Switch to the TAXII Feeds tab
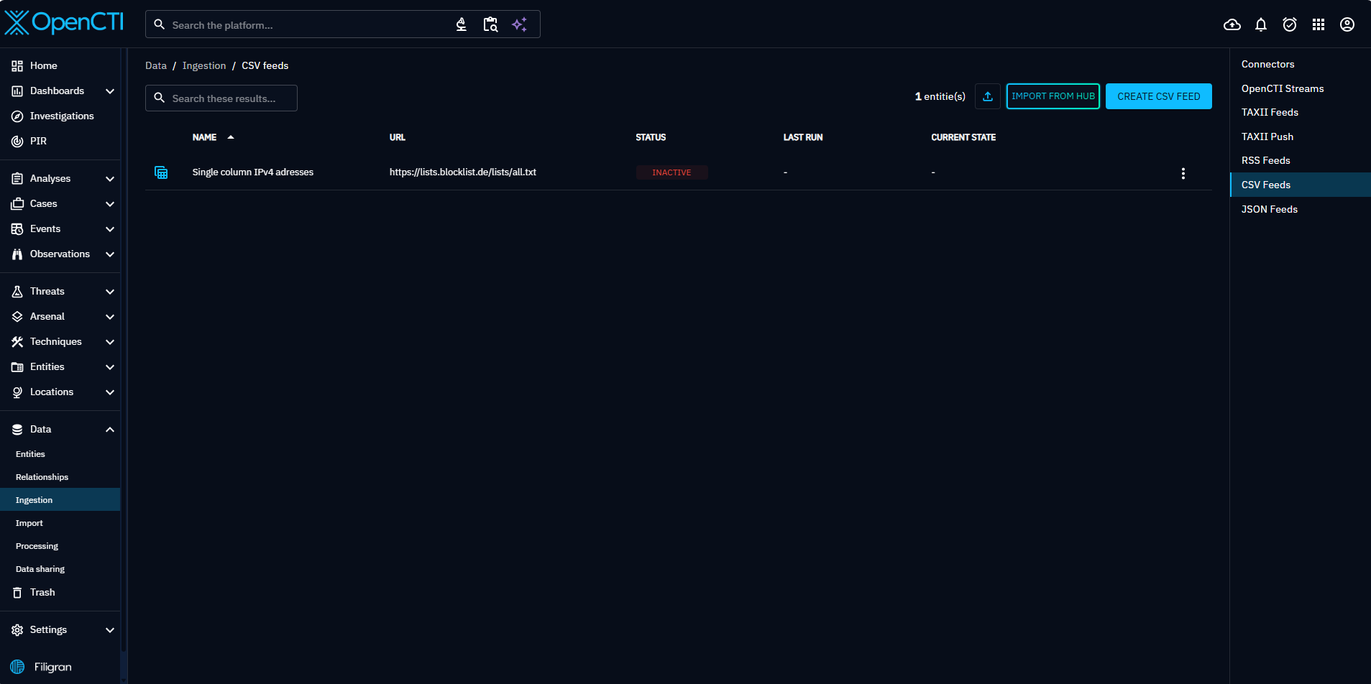The image size is (1371, 684). (1270, 113)
